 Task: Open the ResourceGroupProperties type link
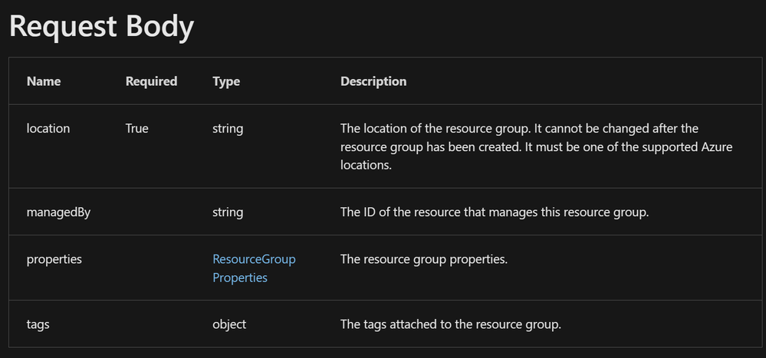pos(254,268)
